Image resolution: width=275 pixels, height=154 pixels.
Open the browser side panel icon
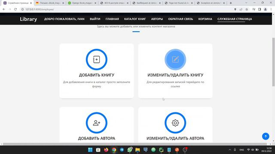point(260,9)
